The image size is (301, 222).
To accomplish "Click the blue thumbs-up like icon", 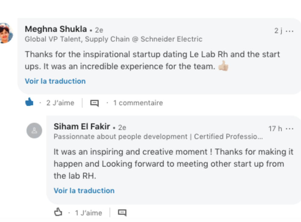I will [x=29, y=103].
